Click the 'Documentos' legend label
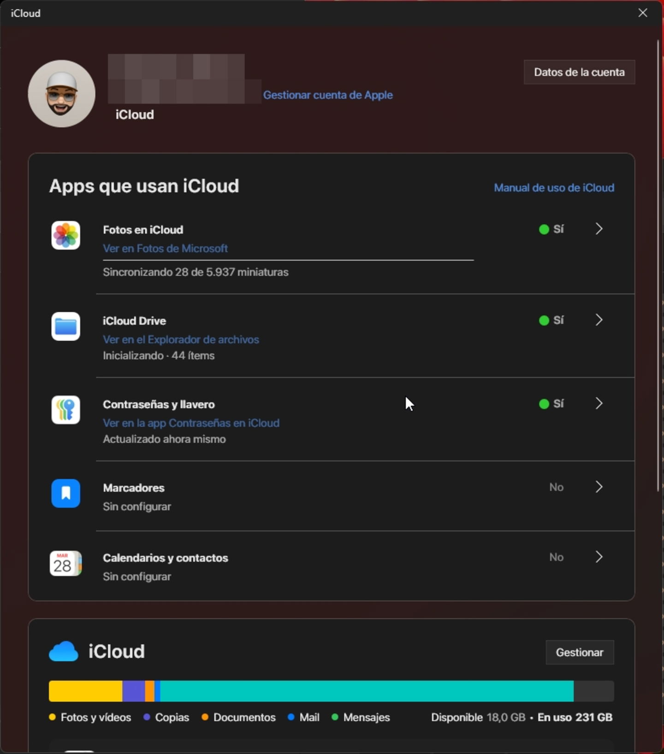The width and height of the screenshot is (664, 754). coord(244,718)
